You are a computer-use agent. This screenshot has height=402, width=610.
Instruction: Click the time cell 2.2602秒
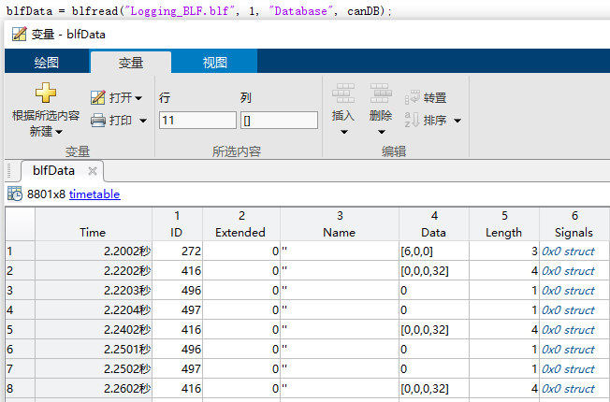[x=94, y=388]
